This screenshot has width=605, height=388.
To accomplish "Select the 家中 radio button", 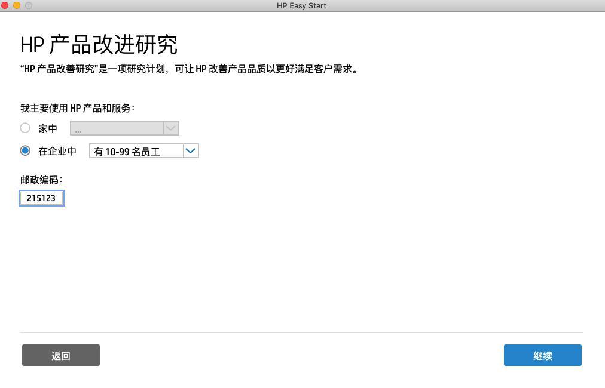I will tap(25, 128).
